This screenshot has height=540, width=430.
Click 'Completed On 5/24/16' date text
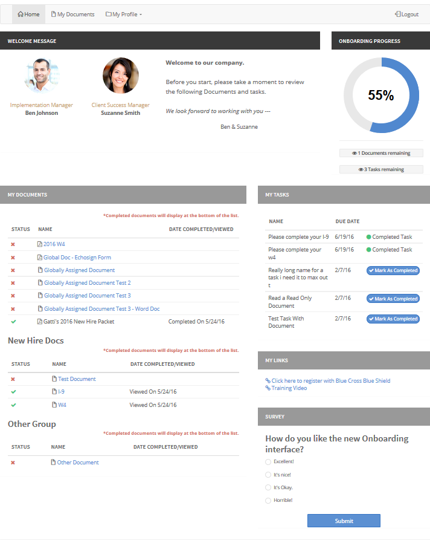tap(196, 322)
